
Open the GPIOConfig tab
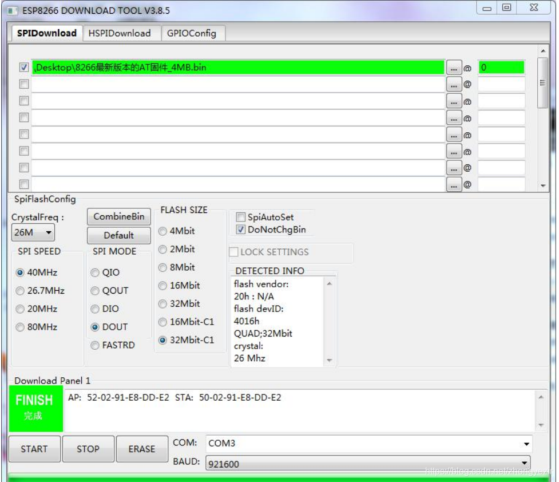[x=192, y=33]
